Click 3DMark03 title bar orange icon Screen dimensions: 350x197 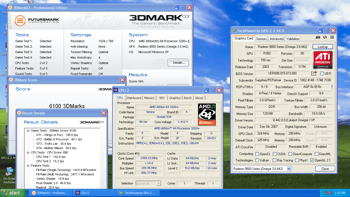click(x=10, y=8)
